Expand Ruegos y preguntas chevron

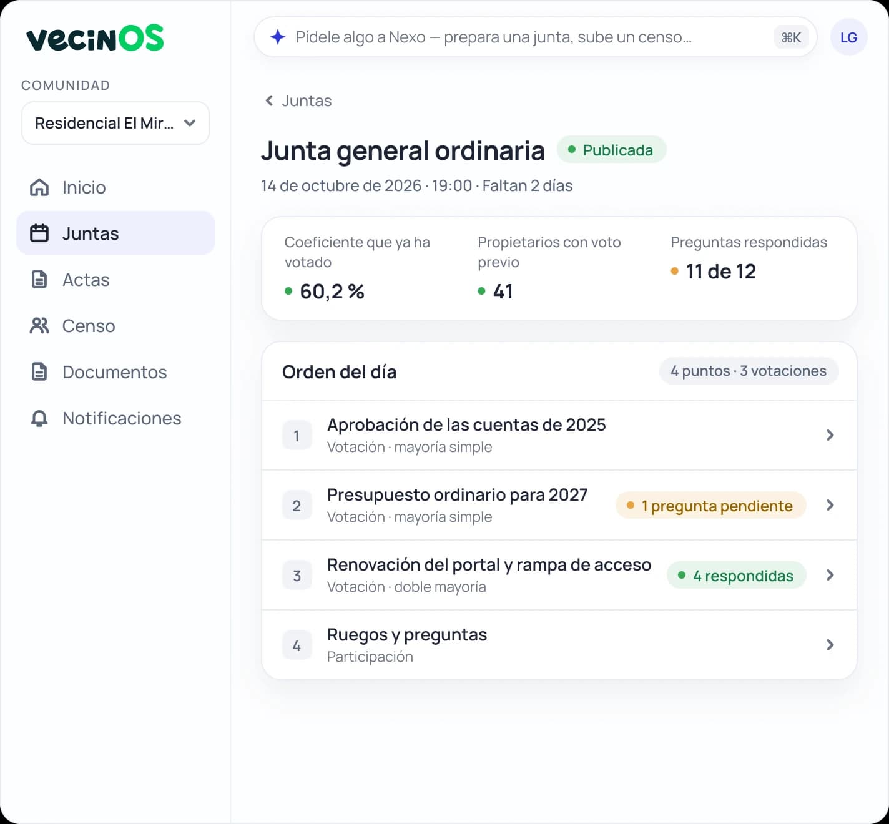(x=830, y=645)
